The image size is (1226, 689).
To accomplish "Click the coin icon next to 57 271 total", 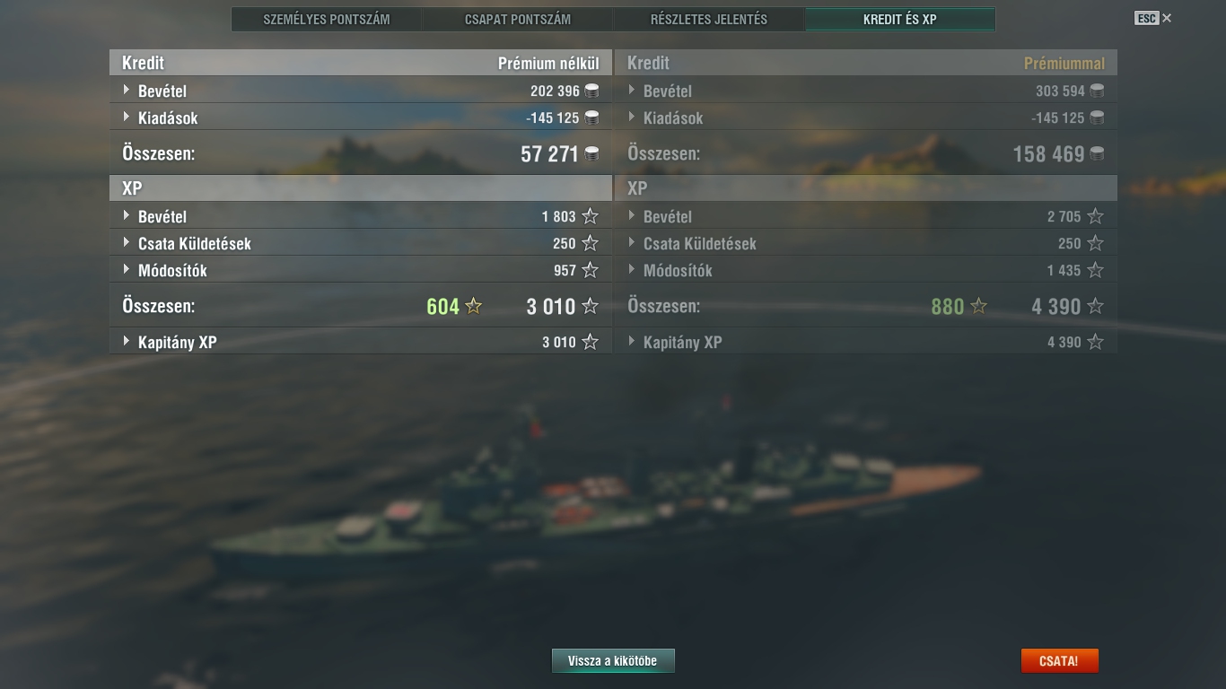I will click(591, 153).
